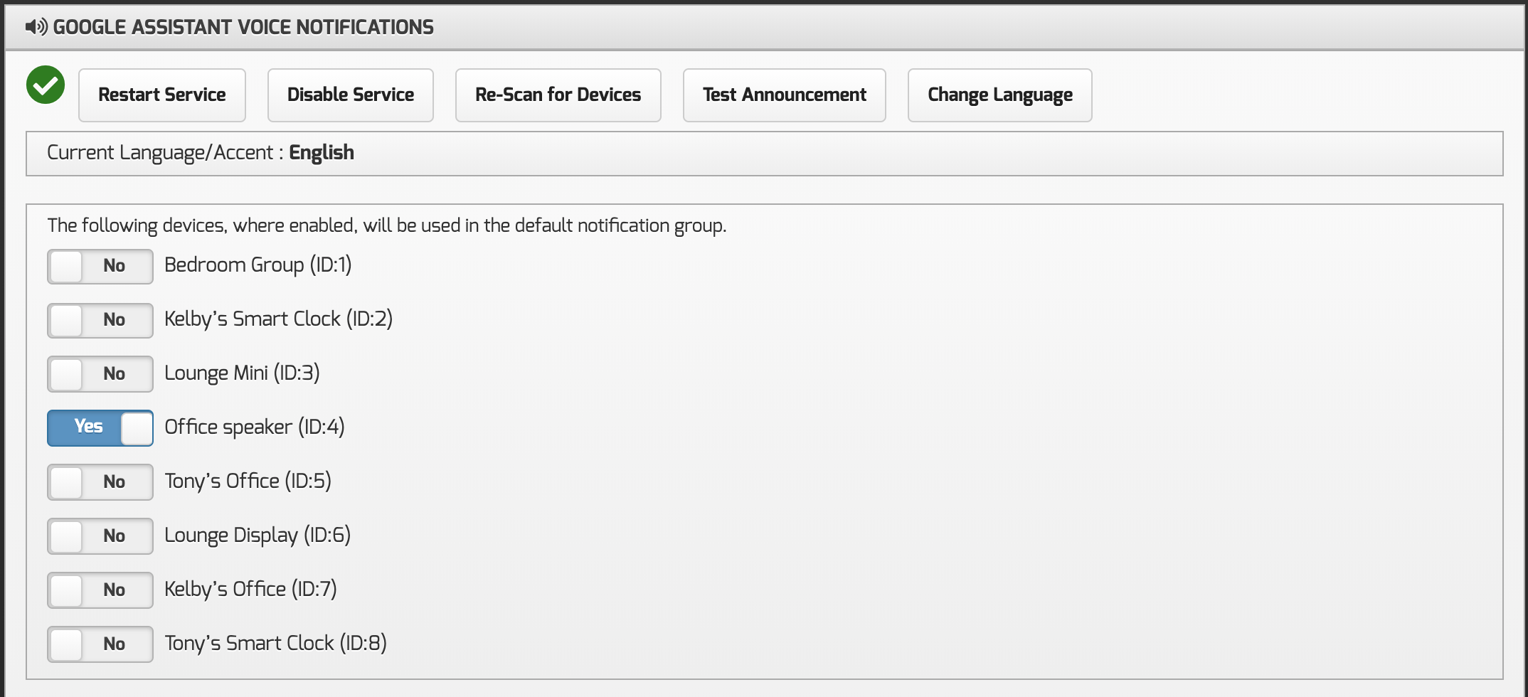Click the Lounge Display (ID:6) label
This screenshot has width=1528, height=697.
[257, 536]
